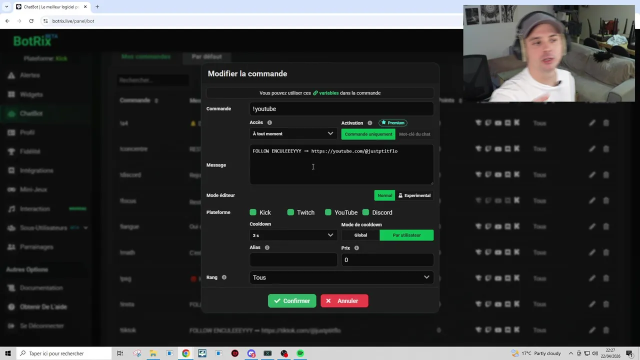The width and height of the screenshot is (640, 360).
Task: Click the info icon next to Alias
Action: tap(267, 247)
